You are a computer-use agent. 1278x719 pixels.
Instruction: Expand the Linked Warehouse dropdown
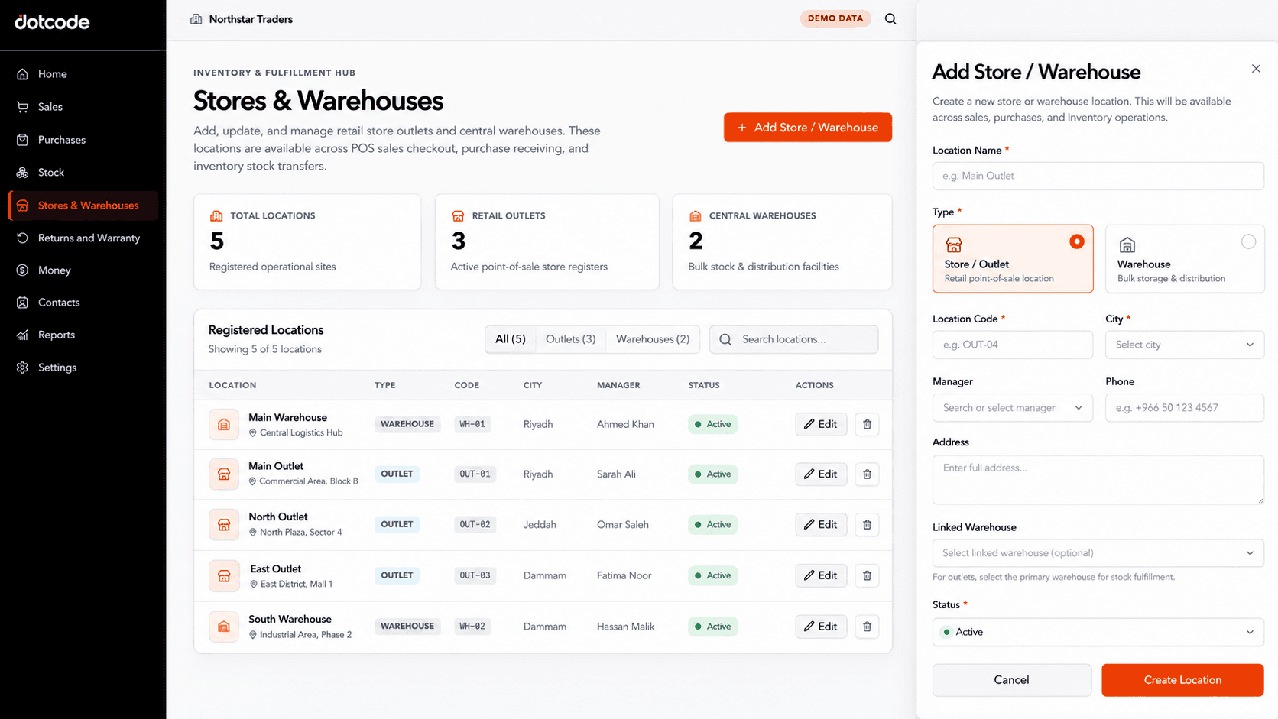point(1098,553)
